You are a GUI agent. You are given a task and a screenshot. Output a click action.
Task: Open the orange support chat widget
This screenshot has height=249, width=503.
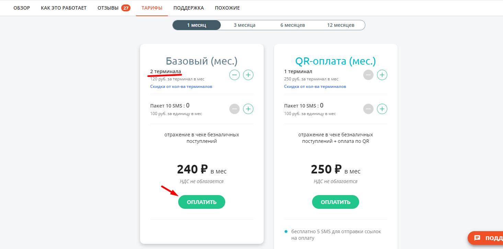485,238
